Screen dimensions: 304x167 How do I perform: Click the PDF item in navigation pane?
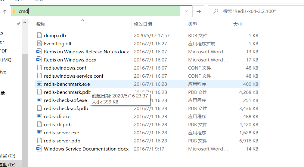click(x=4, y=51)
